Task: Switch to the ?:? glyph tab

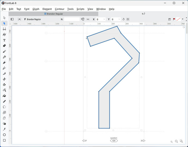Action: tap(143, 14)
